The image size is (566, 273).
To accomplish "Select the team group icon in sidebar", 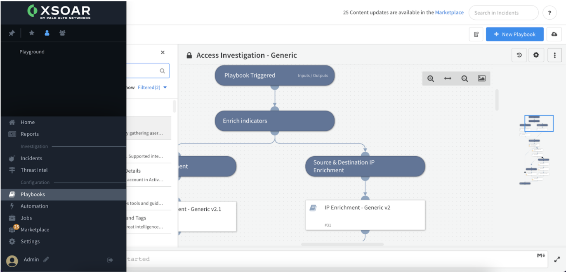I will tap(62, 33).
